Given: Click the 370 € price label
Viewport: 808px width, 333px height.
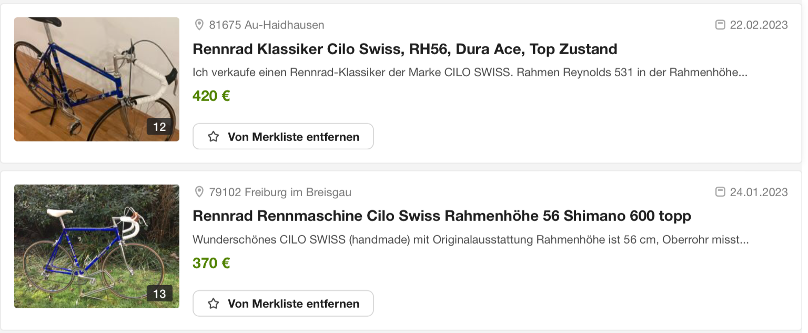Looking at the screenshot, I should [x=211, y=263].
